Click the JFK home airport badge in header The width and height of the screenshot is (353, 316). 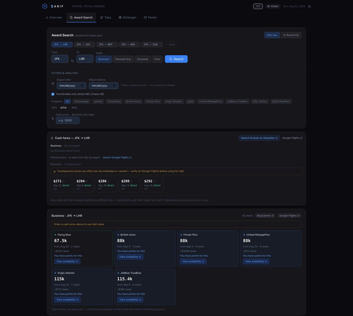point(258,6)
